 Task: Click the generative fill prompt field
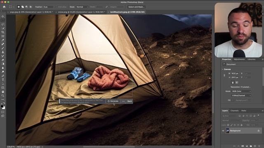tap(82, 101)
